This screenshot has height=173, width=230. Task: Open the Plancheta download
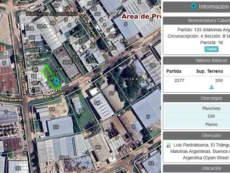(x=211, y=109)
